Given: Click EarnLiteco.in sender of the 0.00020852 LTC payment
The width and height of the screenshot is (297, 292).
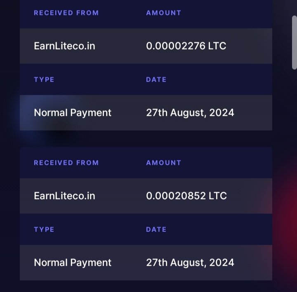Looking at the screenshot, I should (64, 196).
